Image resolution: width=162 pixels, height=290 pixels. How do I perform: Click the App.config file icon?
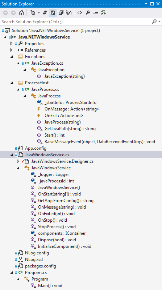tap(20, 148)
